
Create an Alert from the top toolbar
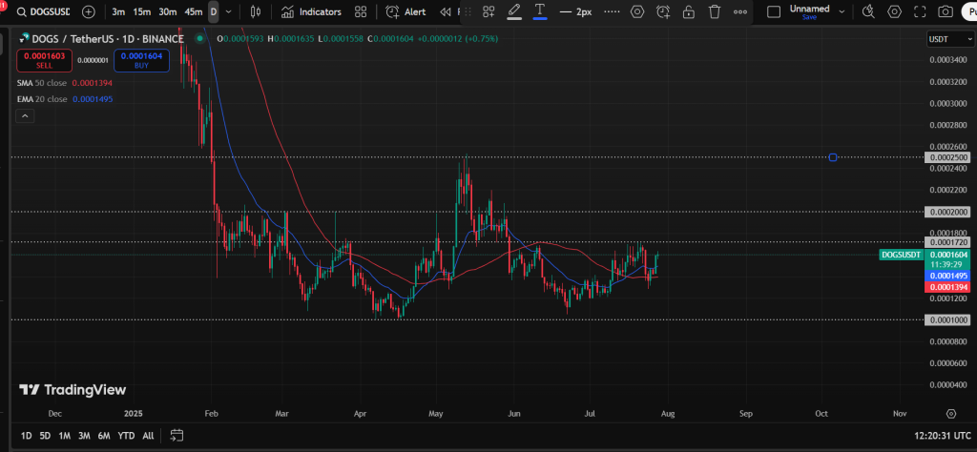pos(405,11)
